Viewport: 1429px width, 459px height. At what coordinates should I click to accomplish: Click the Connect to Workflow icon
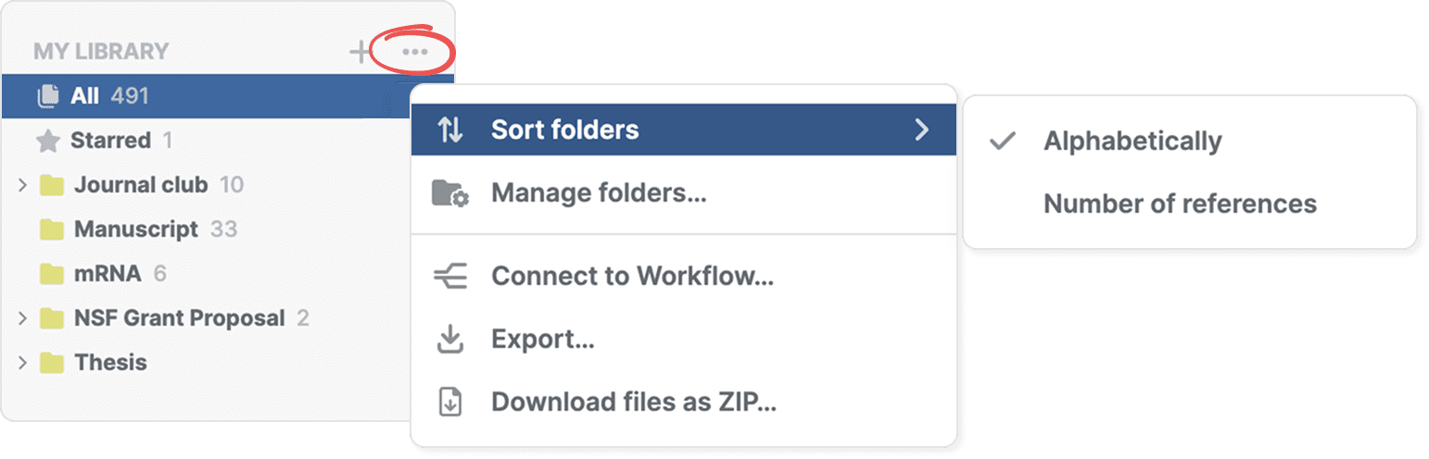449,276
